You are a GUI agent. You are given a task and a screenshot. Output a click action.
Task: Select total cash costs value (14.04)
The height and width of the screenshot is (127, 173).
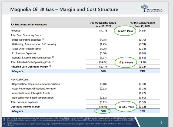point(103,62)
